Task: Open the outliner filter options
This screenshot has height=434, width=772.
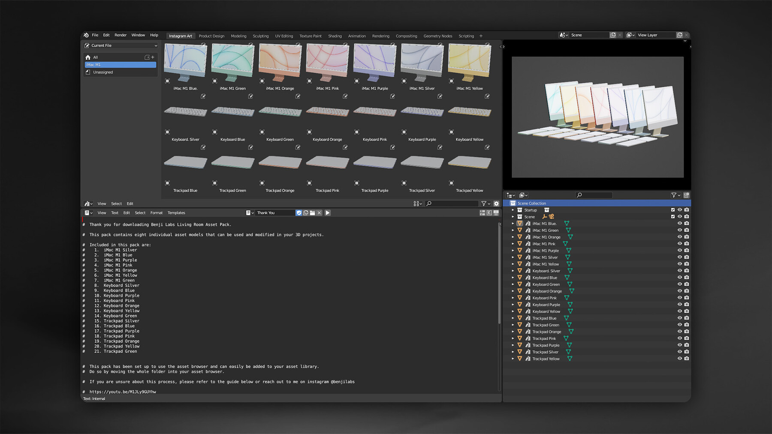Action: click(x=674, y=195)
